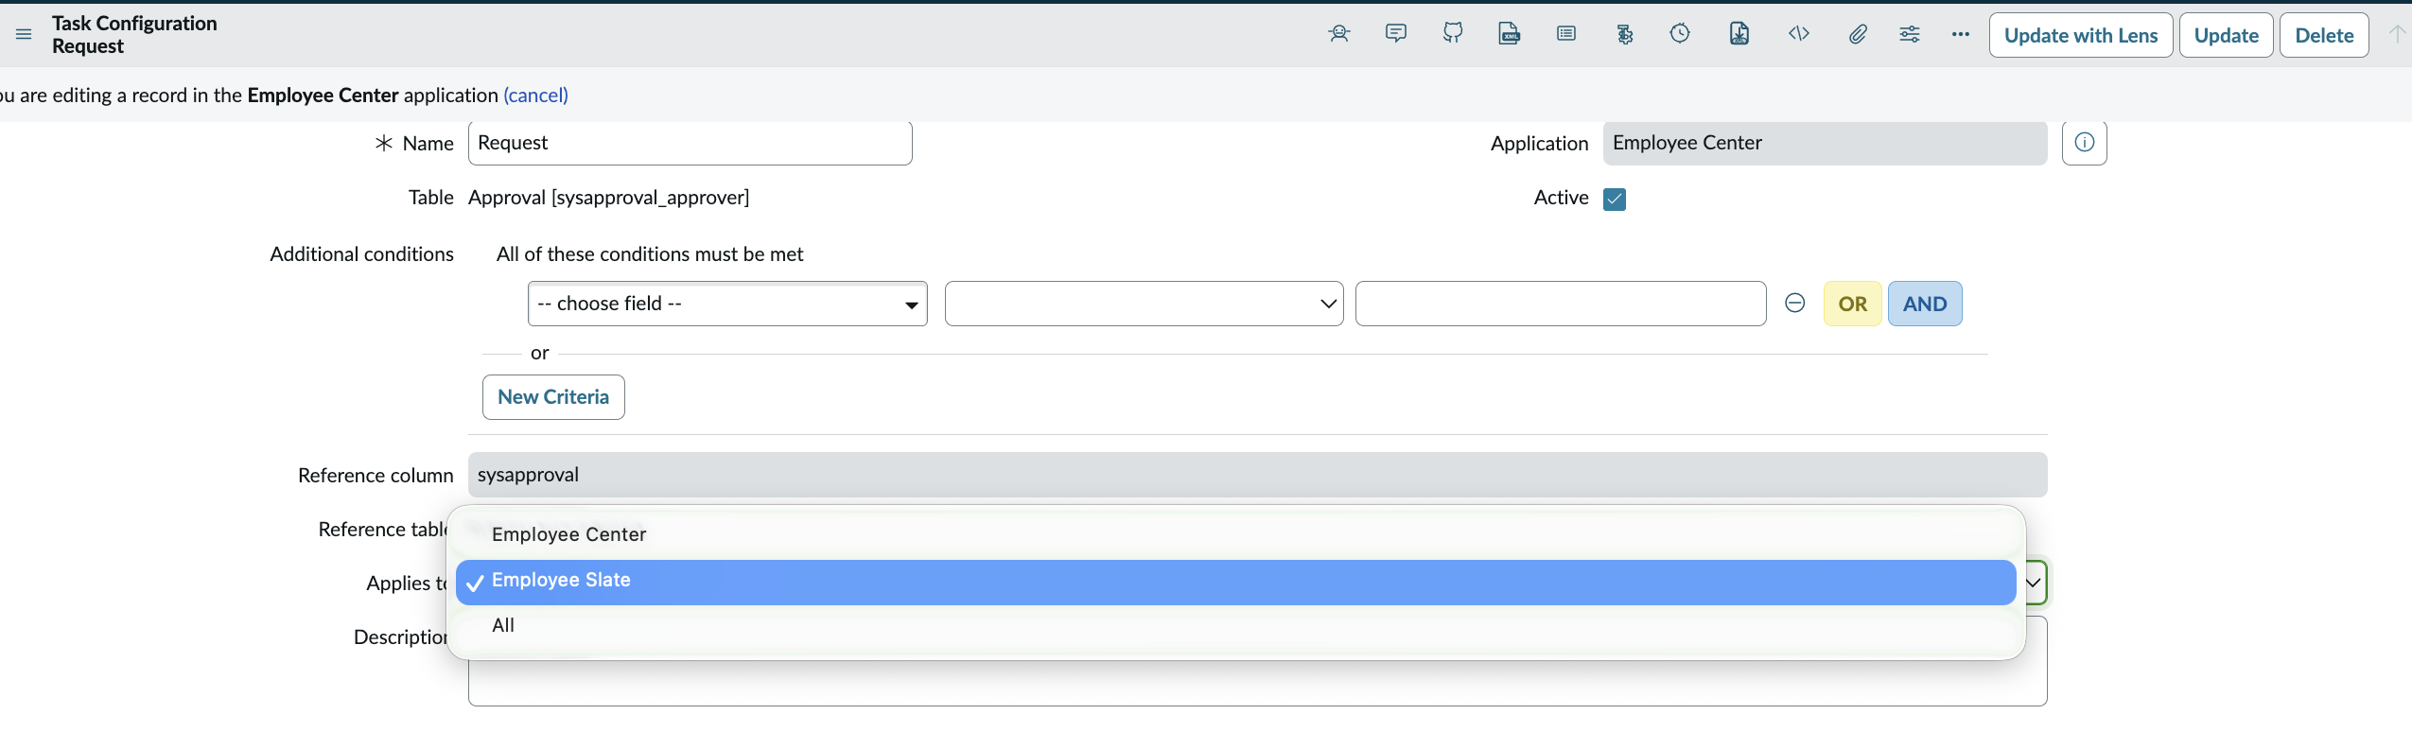Select All option in dropdown list

pos(1235,626)
